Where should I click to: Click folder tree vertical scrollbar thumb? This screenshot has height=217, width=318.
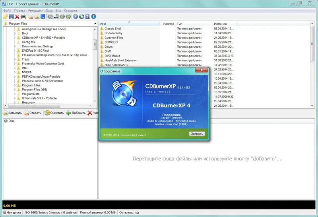coord(95,45)
